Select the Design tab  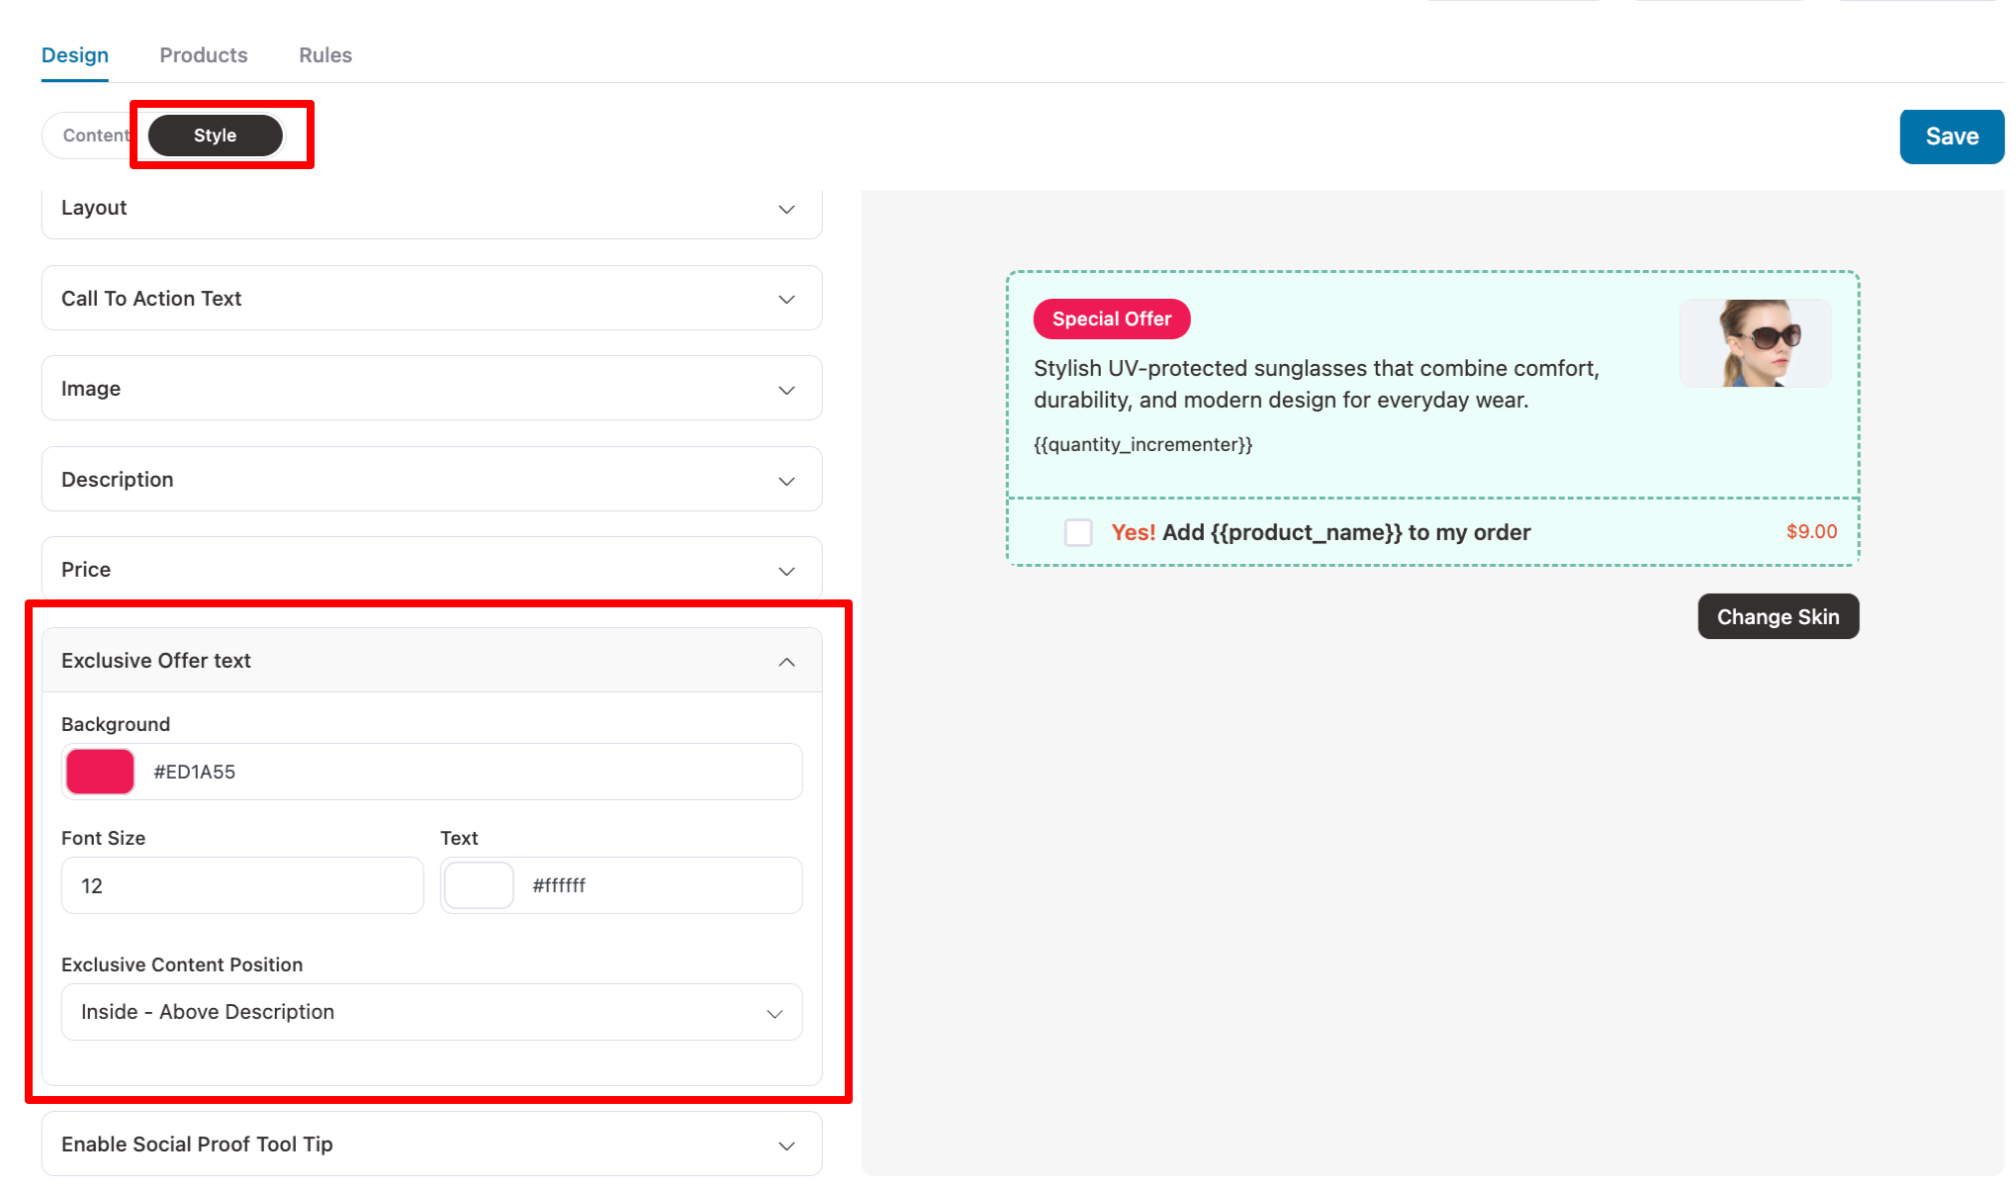tap(75, 55)
